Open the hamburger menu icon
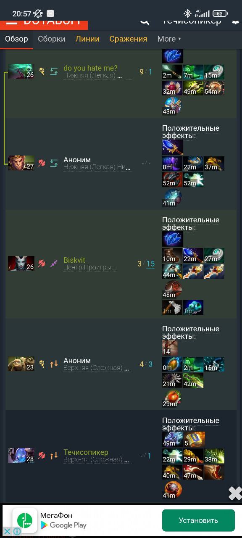242x538 pixels. tap(11, 22)
